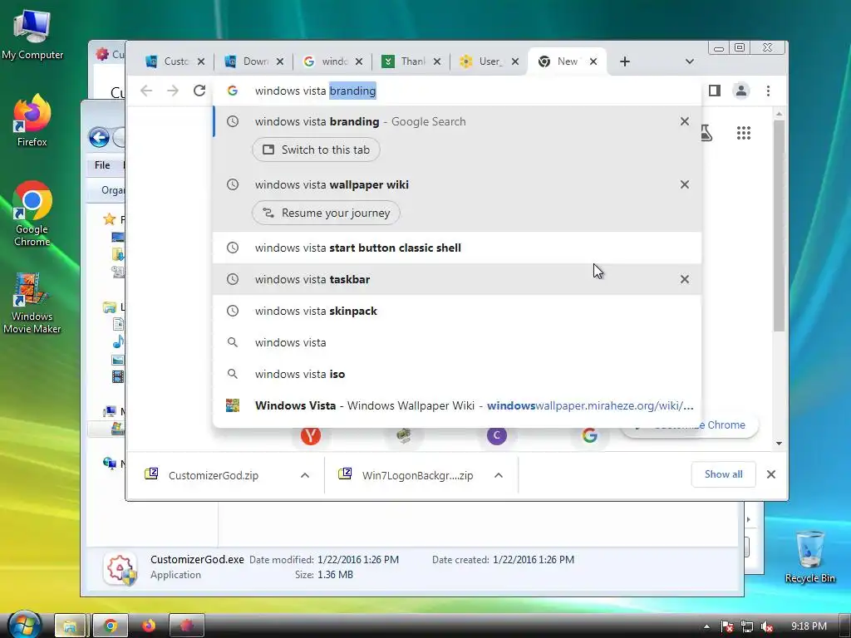Image resolution: width=851 pixels, height=638 pixels.
Task: Open Chrome side panel icon
Action: [714, 91]
